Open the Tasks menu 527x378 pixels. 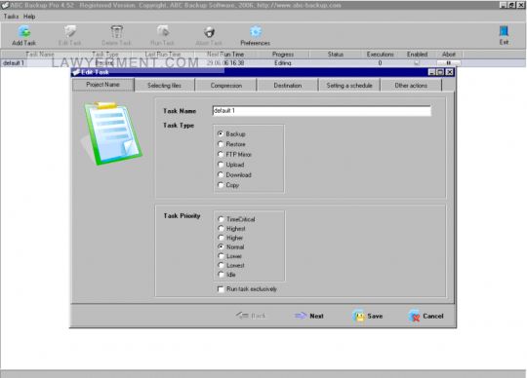tap(11, 17)
